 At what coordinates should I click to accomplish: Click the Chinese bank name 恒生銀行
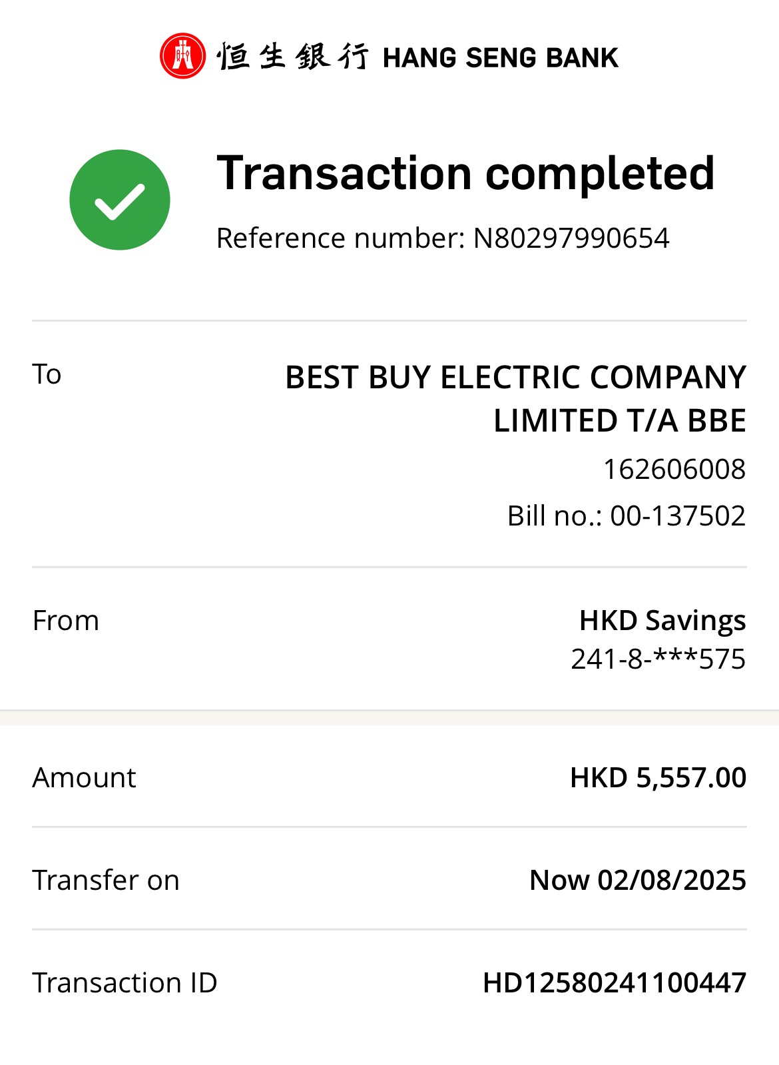pyautogui.click(x=292, y=57)
